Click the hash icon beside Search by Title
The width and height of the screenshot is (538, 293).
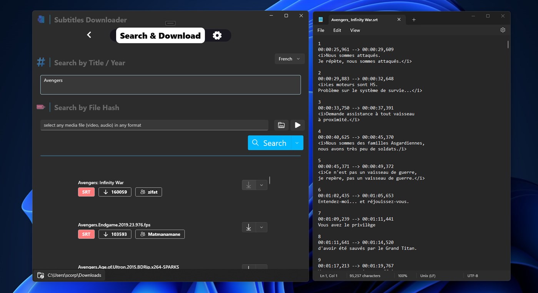click(x=41, y=62)
